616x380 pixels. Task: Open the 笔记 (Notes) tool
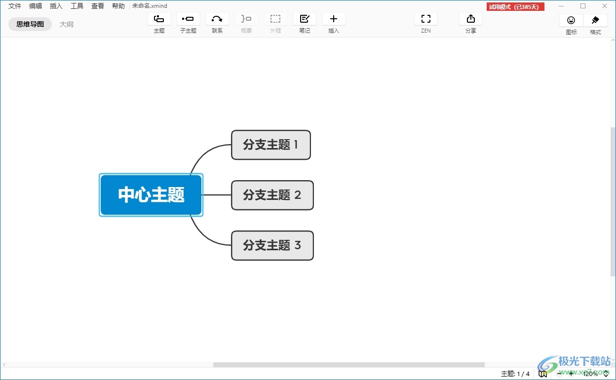click(x=305, y=19)
